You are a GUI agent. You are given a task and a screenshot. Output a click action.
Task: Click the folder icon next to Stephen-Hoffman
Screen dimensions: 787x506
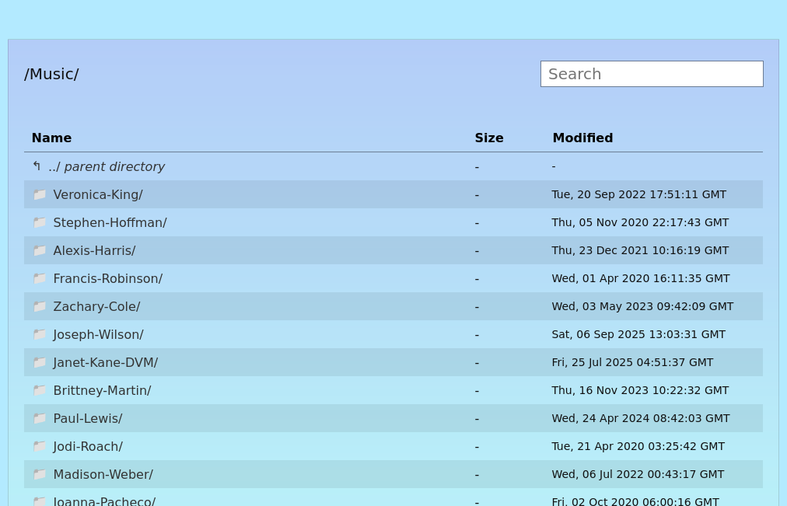[40, 222]
